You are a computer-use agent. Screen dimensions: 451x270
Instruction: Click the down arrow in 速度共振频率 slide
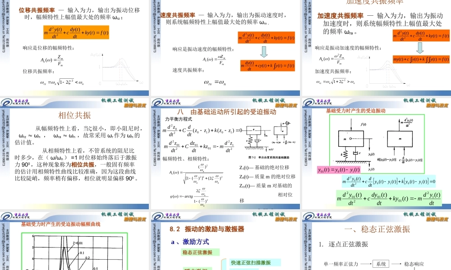264,52
